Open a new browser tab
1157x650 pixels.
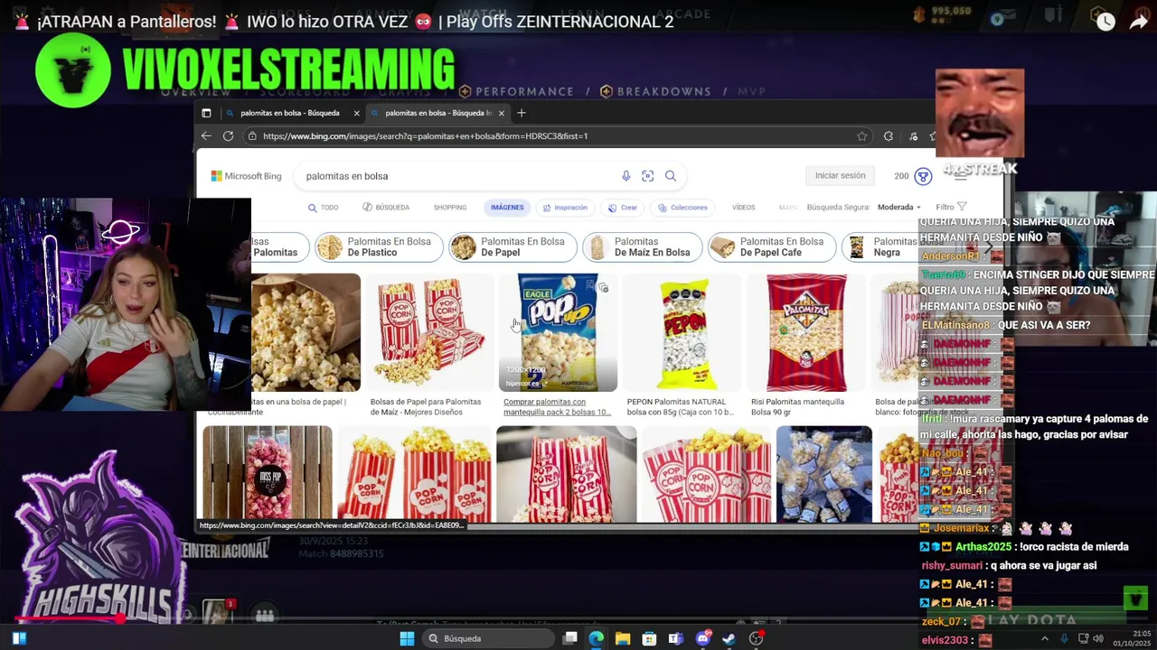[x=522, y=113]
